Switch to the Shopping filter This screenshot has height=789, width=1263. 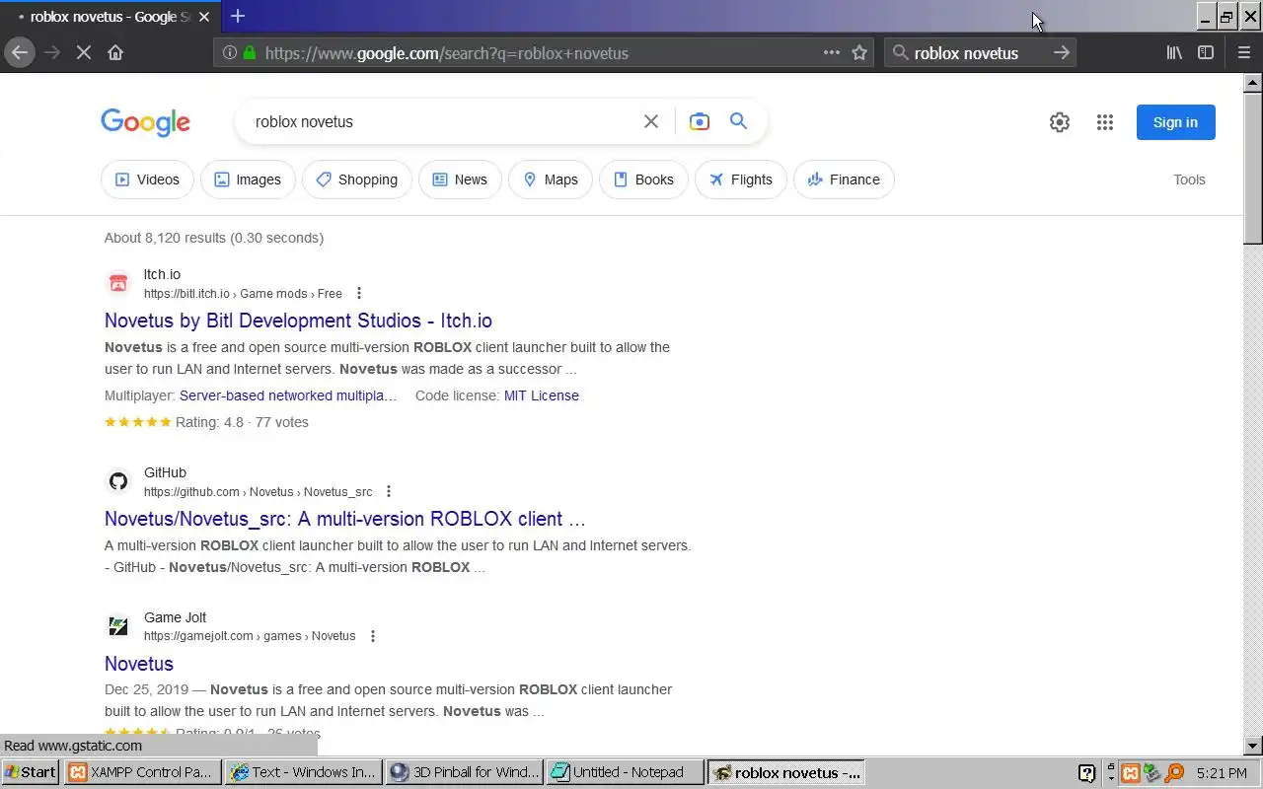pyautogui.click(x=357, y=179)
